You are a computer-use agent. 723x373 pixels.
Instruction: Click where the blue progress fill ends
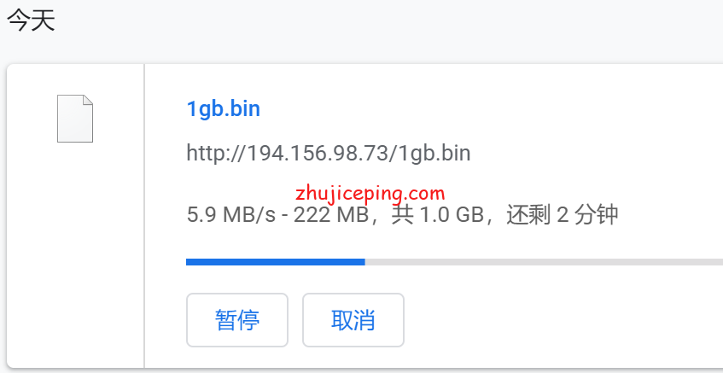click(364, 262)
